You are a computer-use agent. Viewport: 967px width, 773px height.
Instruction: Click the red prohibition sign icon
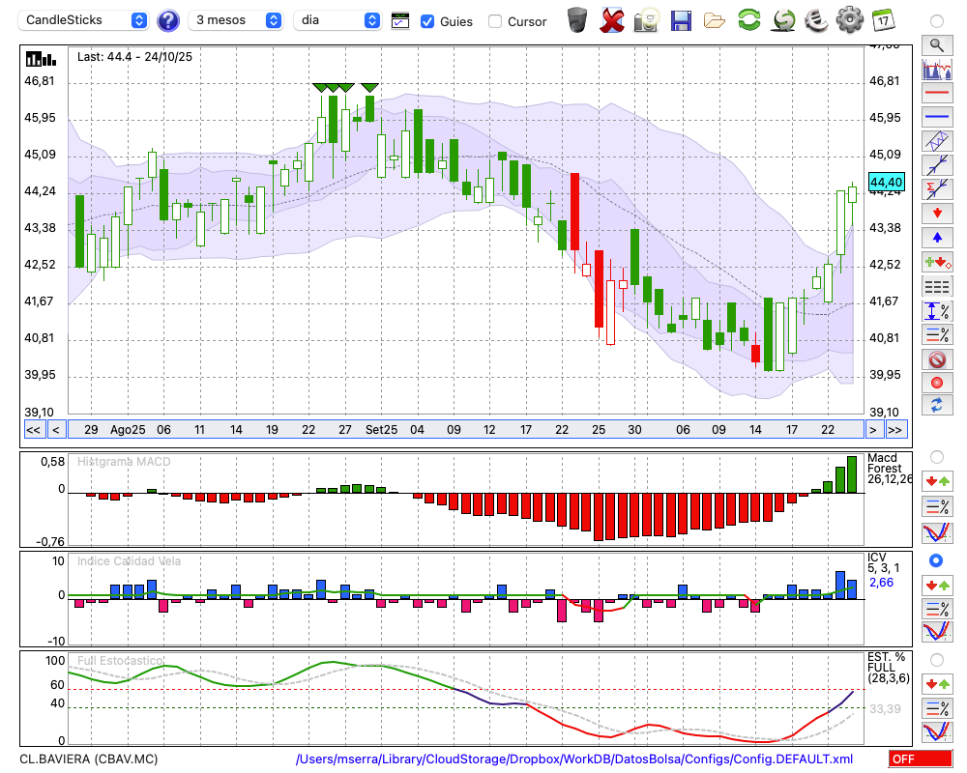[x=937, y=358]
